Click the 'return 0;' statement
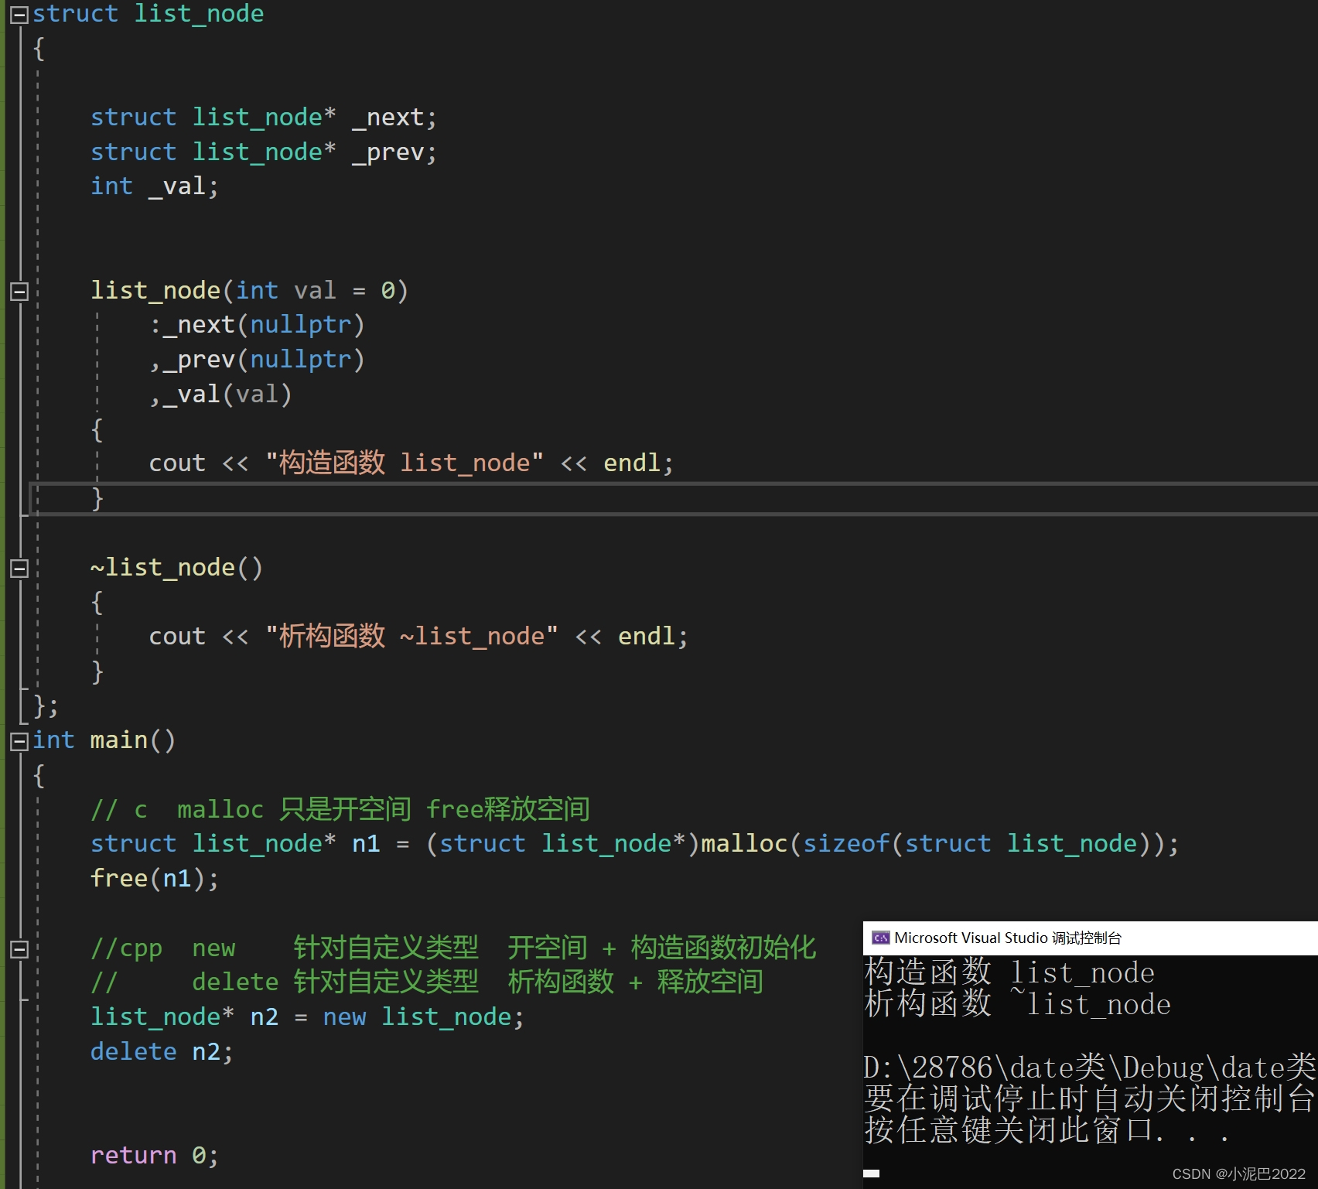This screenshot has width=1318, height=1189. [155, 1156]
